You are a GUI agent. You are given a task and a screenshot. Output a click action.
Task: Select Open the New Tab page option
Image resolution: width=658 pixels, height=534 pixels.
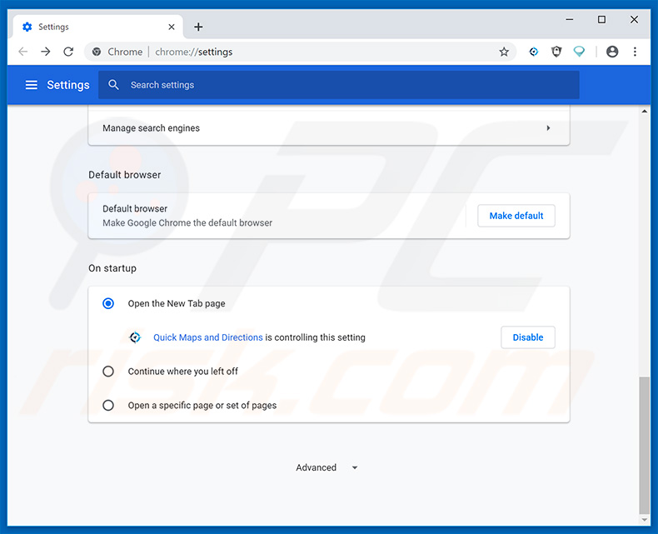pyautogui.click(x=108, y=304)
